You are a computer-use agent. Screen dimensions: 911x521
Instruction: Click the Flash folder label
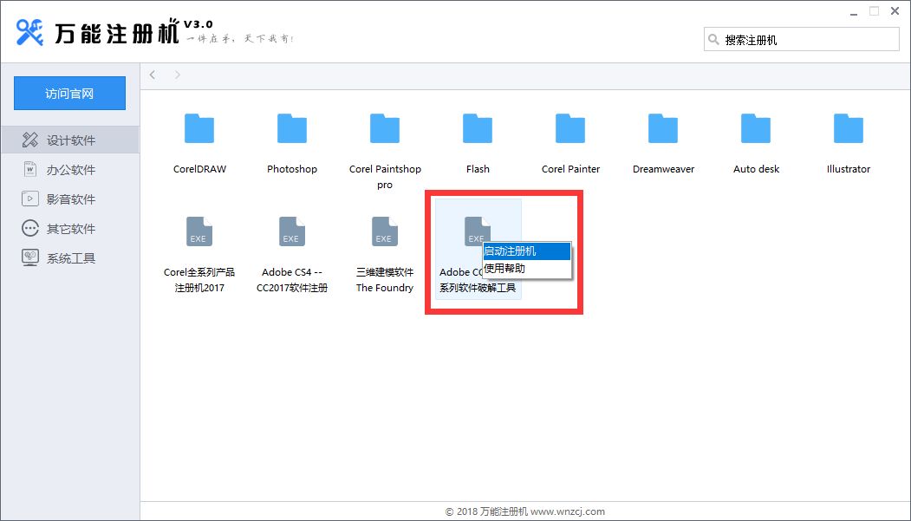pos(478,169)
